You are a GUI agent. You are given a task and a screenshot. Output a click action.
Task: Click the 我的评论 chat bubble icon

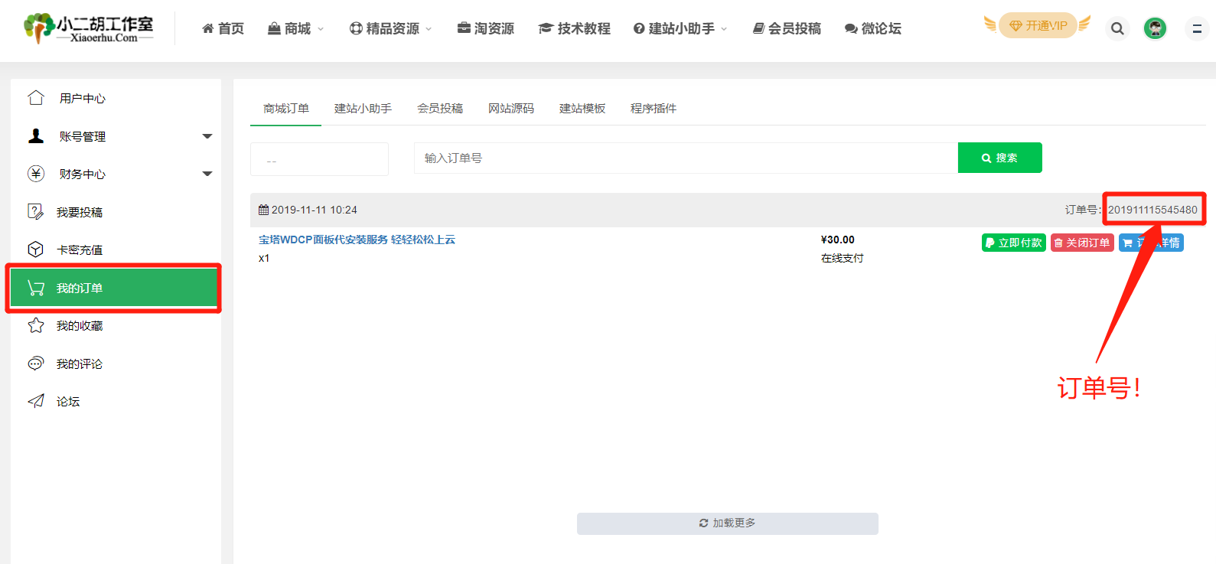36,364
